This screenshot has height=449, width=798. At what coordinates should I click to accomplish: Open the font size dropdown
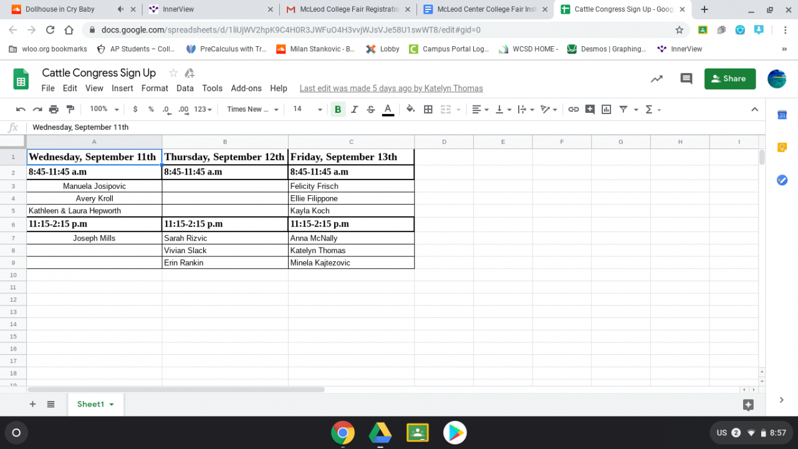pyautogui.click(x=307, y=109)
